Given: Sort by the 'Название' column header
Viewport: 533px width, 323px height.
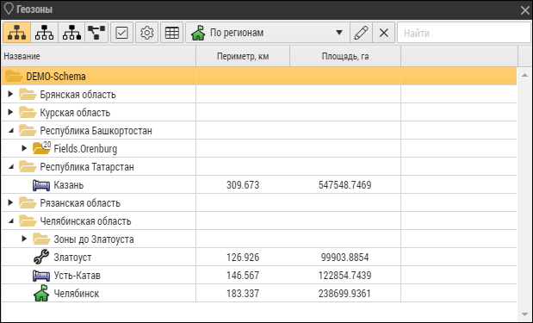Looking at the screenshot, I should (98, 56).
